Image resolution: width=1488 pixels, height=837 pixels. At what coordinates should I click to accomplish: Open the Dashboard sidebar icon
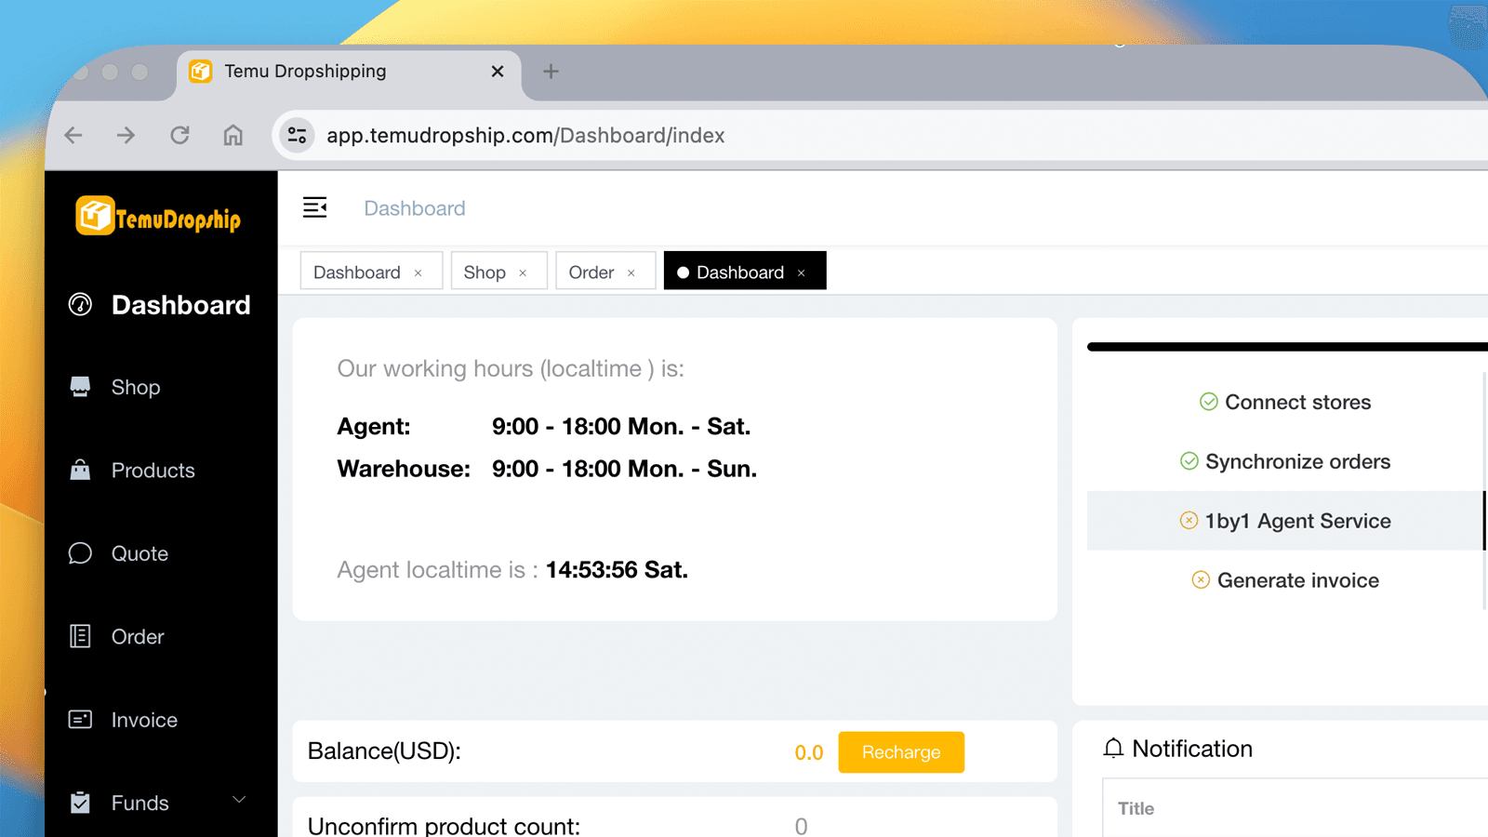tap(82, 304)
